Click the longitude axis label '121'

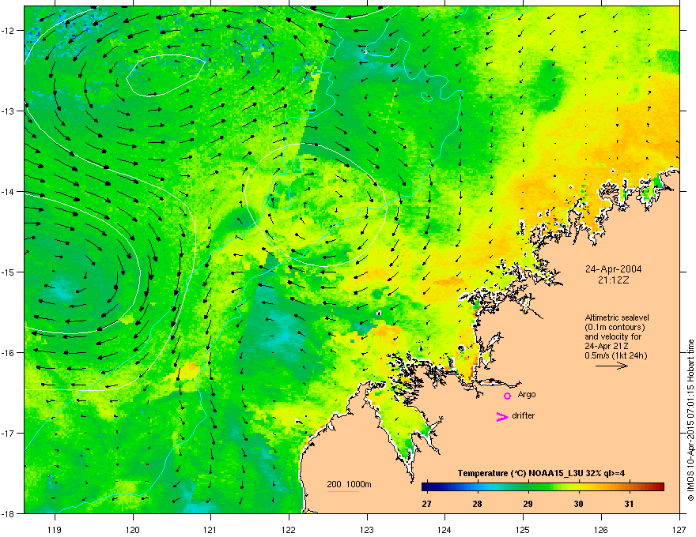pyautogui.click(x=211, y=529)
